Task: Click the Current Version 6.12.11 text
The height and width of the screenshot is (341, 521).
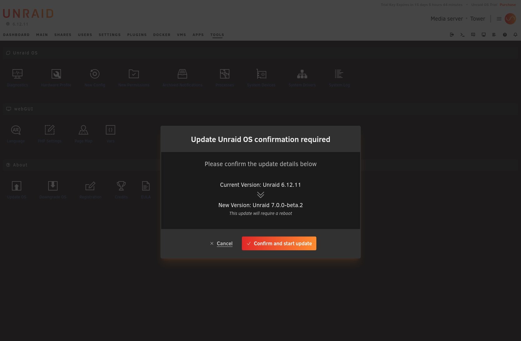Action: click(x=260, y=185)
